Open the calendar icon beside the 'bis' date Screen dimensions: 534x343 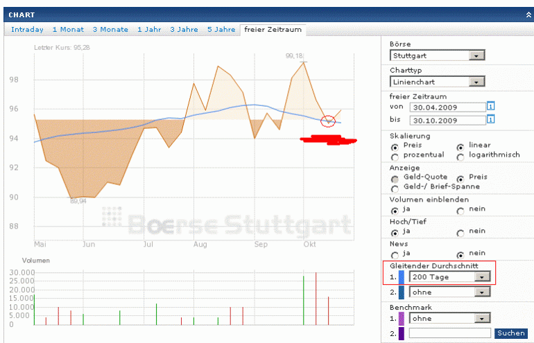[490, 119]
